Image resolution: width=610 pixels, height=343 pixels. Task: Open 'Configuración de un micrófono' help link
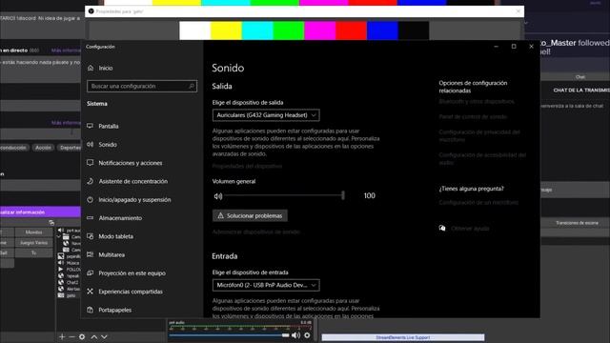478,203
